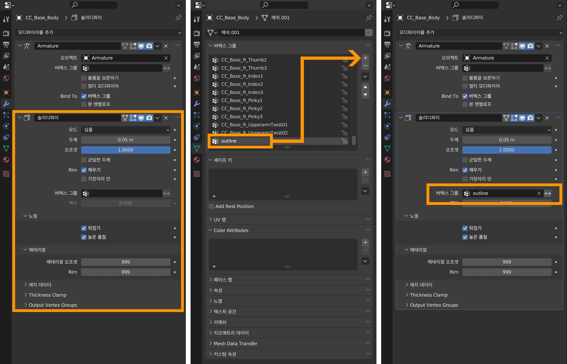Open Object Constraints tab in right panel

[x=387, y=137]
